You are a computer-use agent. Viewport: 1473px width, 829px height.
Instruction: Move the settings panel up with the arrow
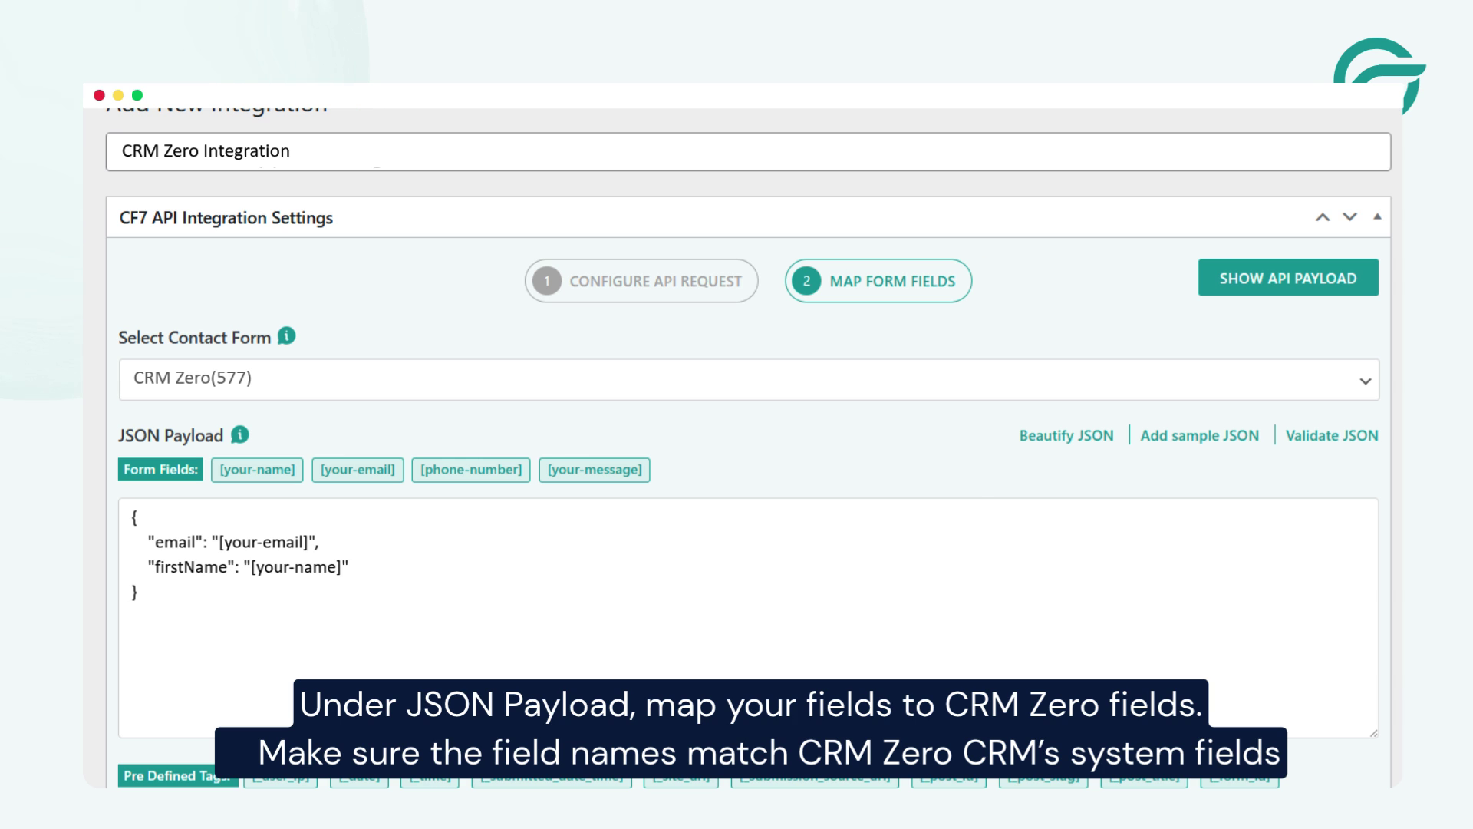click(x=1323, y=217)
